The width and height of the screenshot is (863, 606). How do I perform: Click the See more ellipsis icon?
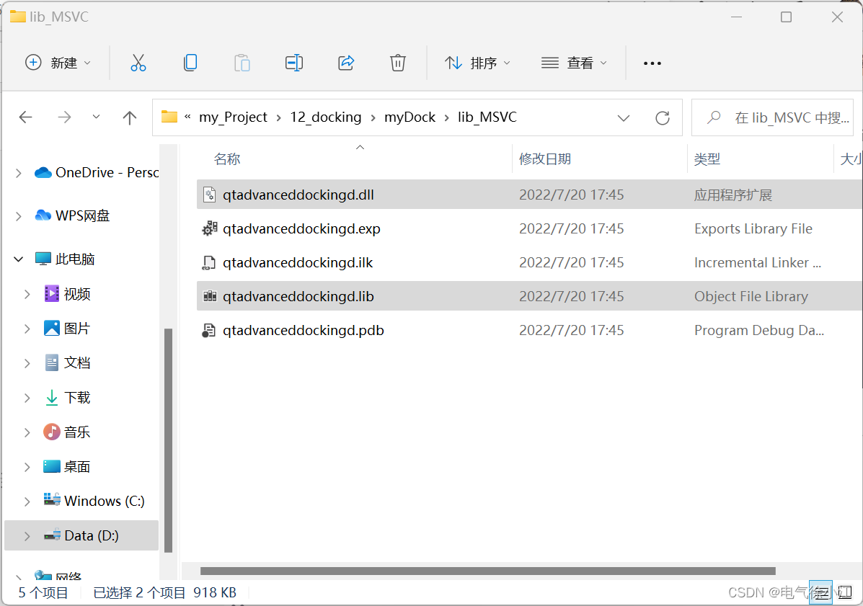(652, 63)
